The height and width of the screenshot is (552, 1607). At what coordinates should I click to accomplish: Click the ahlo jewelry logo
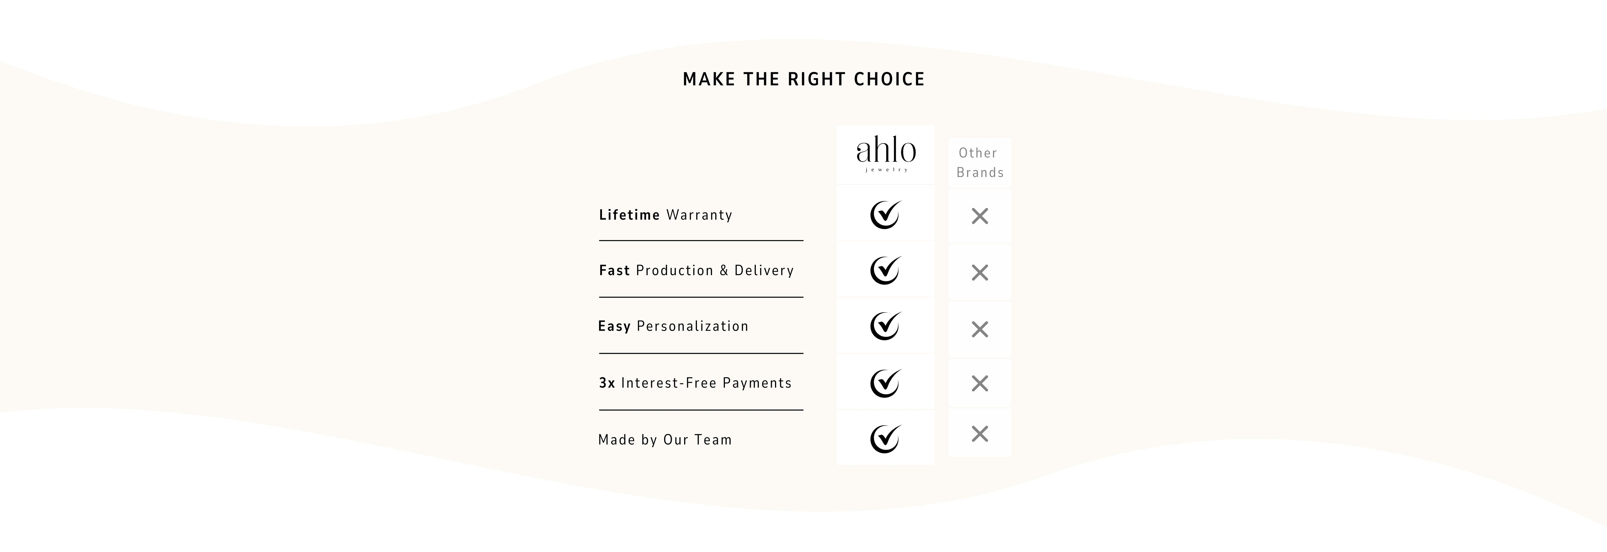886,153
